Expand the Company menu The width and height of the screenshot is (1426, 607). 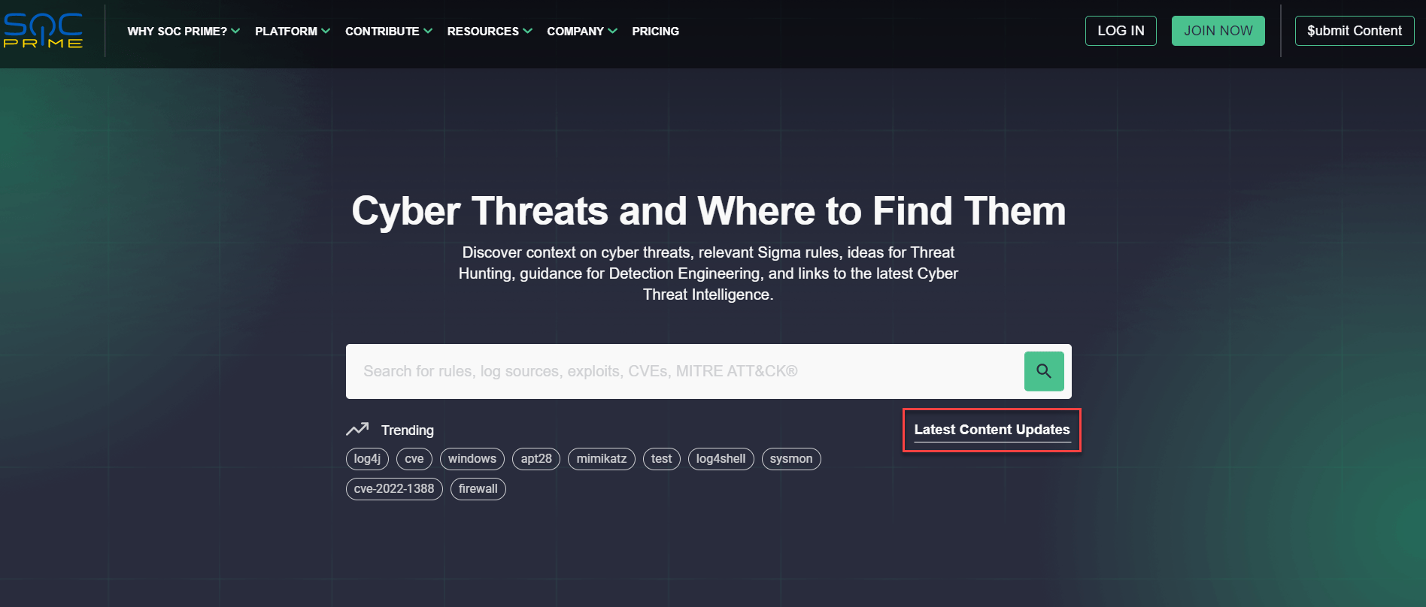pyautogui.click(x=581, y=32)
